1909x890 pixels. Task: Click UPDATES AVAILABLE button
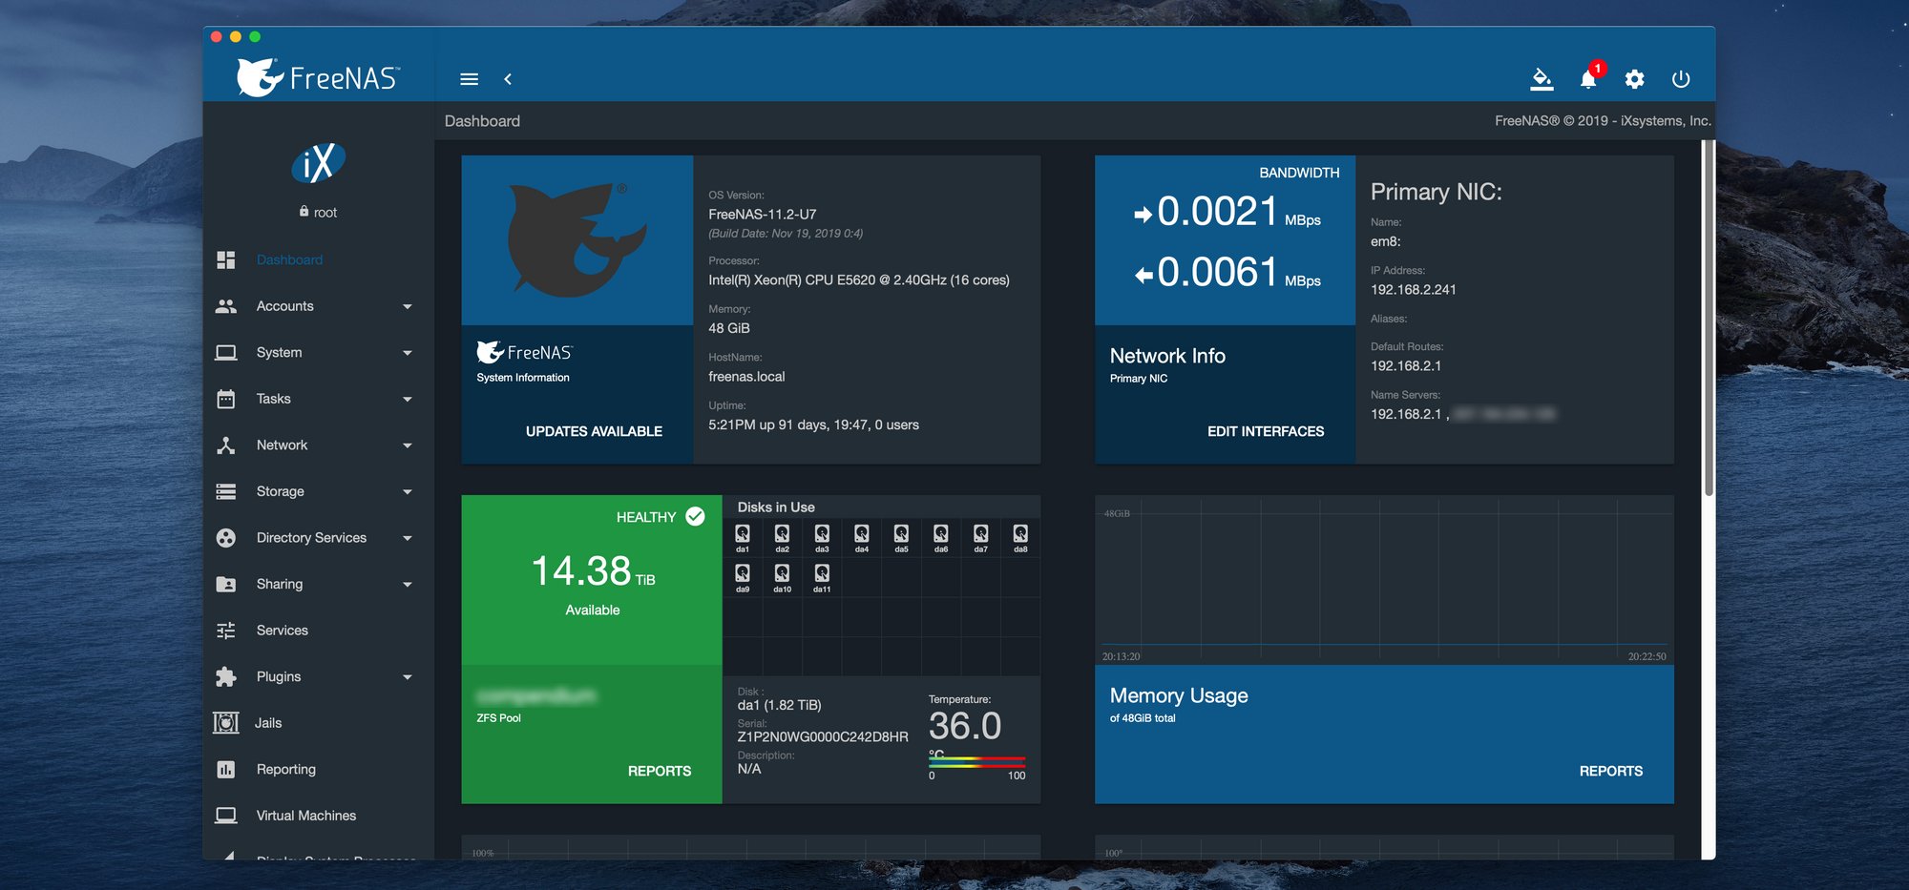[594, 431]
